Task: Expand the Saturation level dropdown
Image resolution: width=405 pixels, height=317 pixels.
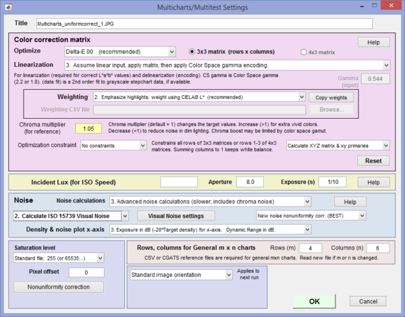Action: pyautogui.click(x=59, y=258)
